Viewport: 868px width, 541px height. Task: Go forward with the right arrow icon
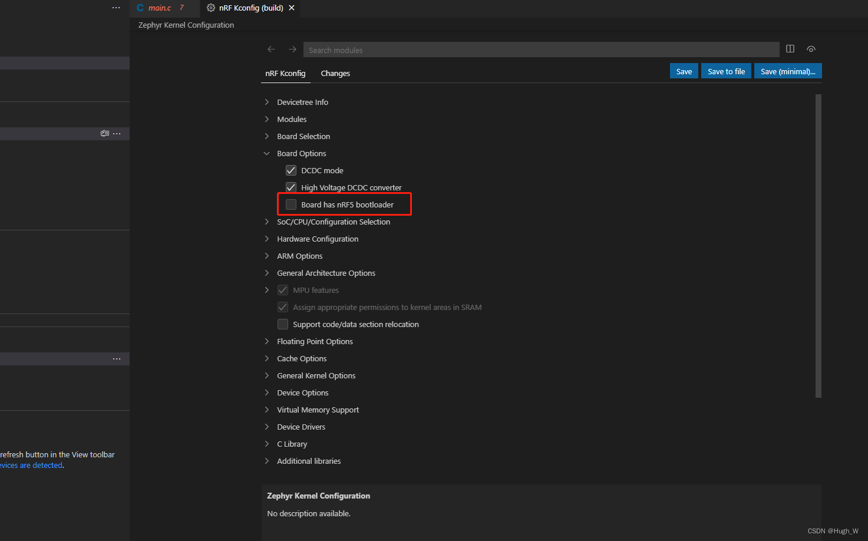click(x=292, y=50)
